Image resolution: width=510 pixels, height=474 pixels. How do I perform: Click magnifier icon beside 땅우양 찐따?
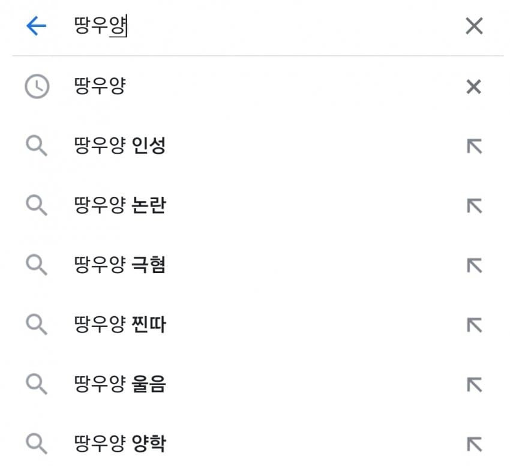(37, 325)
